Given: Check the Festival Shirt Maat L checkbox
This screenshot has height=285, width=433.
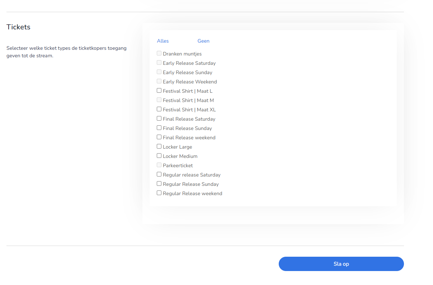Looking at the screenshot, I should (159, 91).
